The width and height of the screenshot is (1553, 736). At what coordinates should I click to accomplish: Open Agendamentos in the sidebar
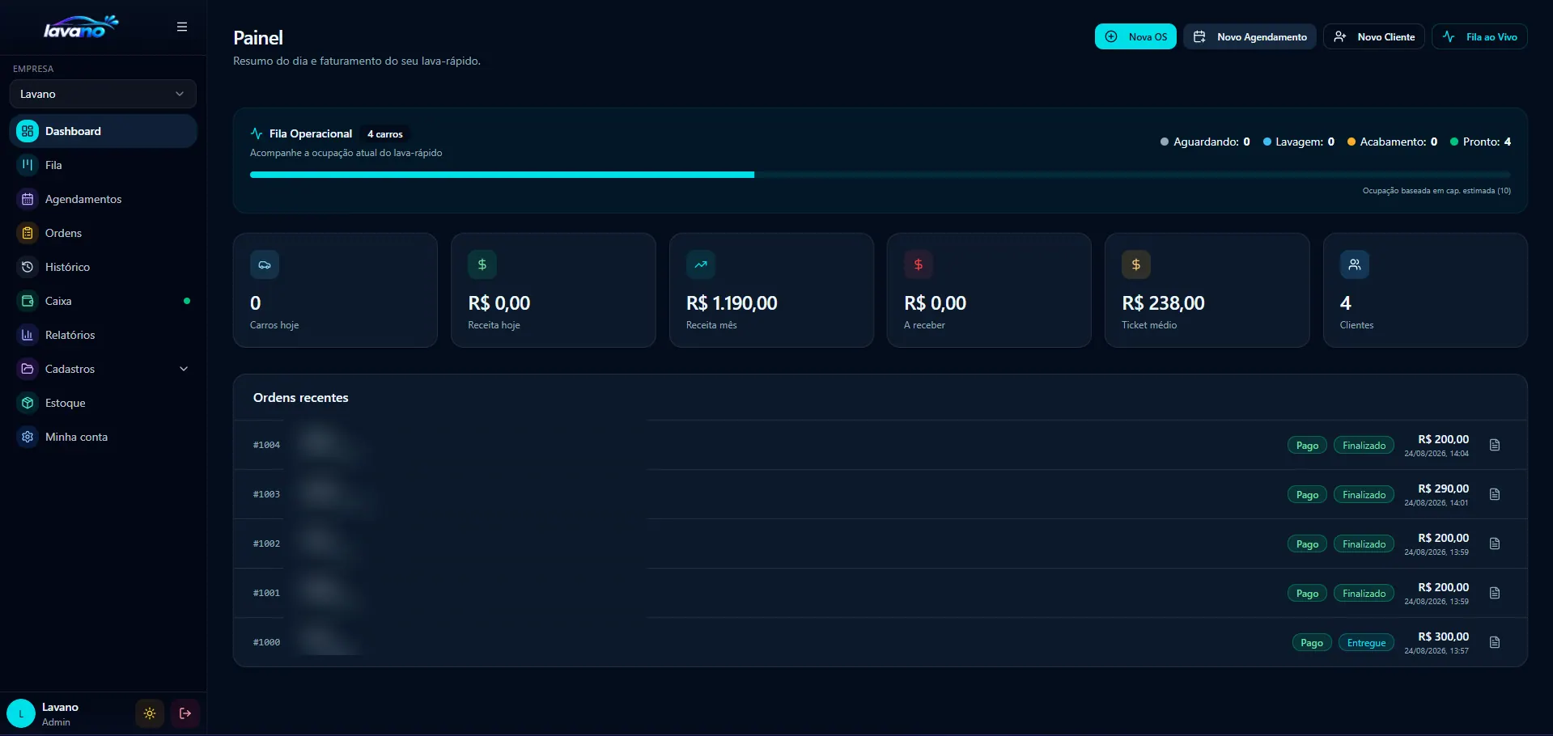click(103, 199)
